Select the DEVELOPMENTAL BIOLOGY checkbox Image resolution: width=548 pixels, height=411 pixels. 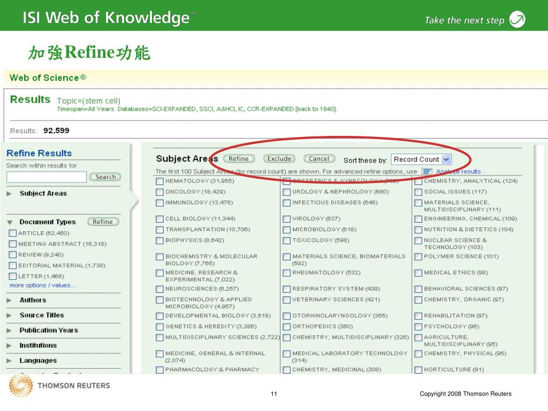pyautogui.click(x=159, y=316)
